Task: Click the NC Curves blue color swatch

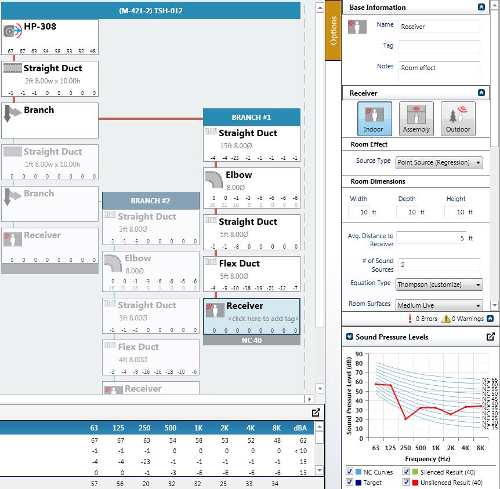Action: [x=358, y=472]
